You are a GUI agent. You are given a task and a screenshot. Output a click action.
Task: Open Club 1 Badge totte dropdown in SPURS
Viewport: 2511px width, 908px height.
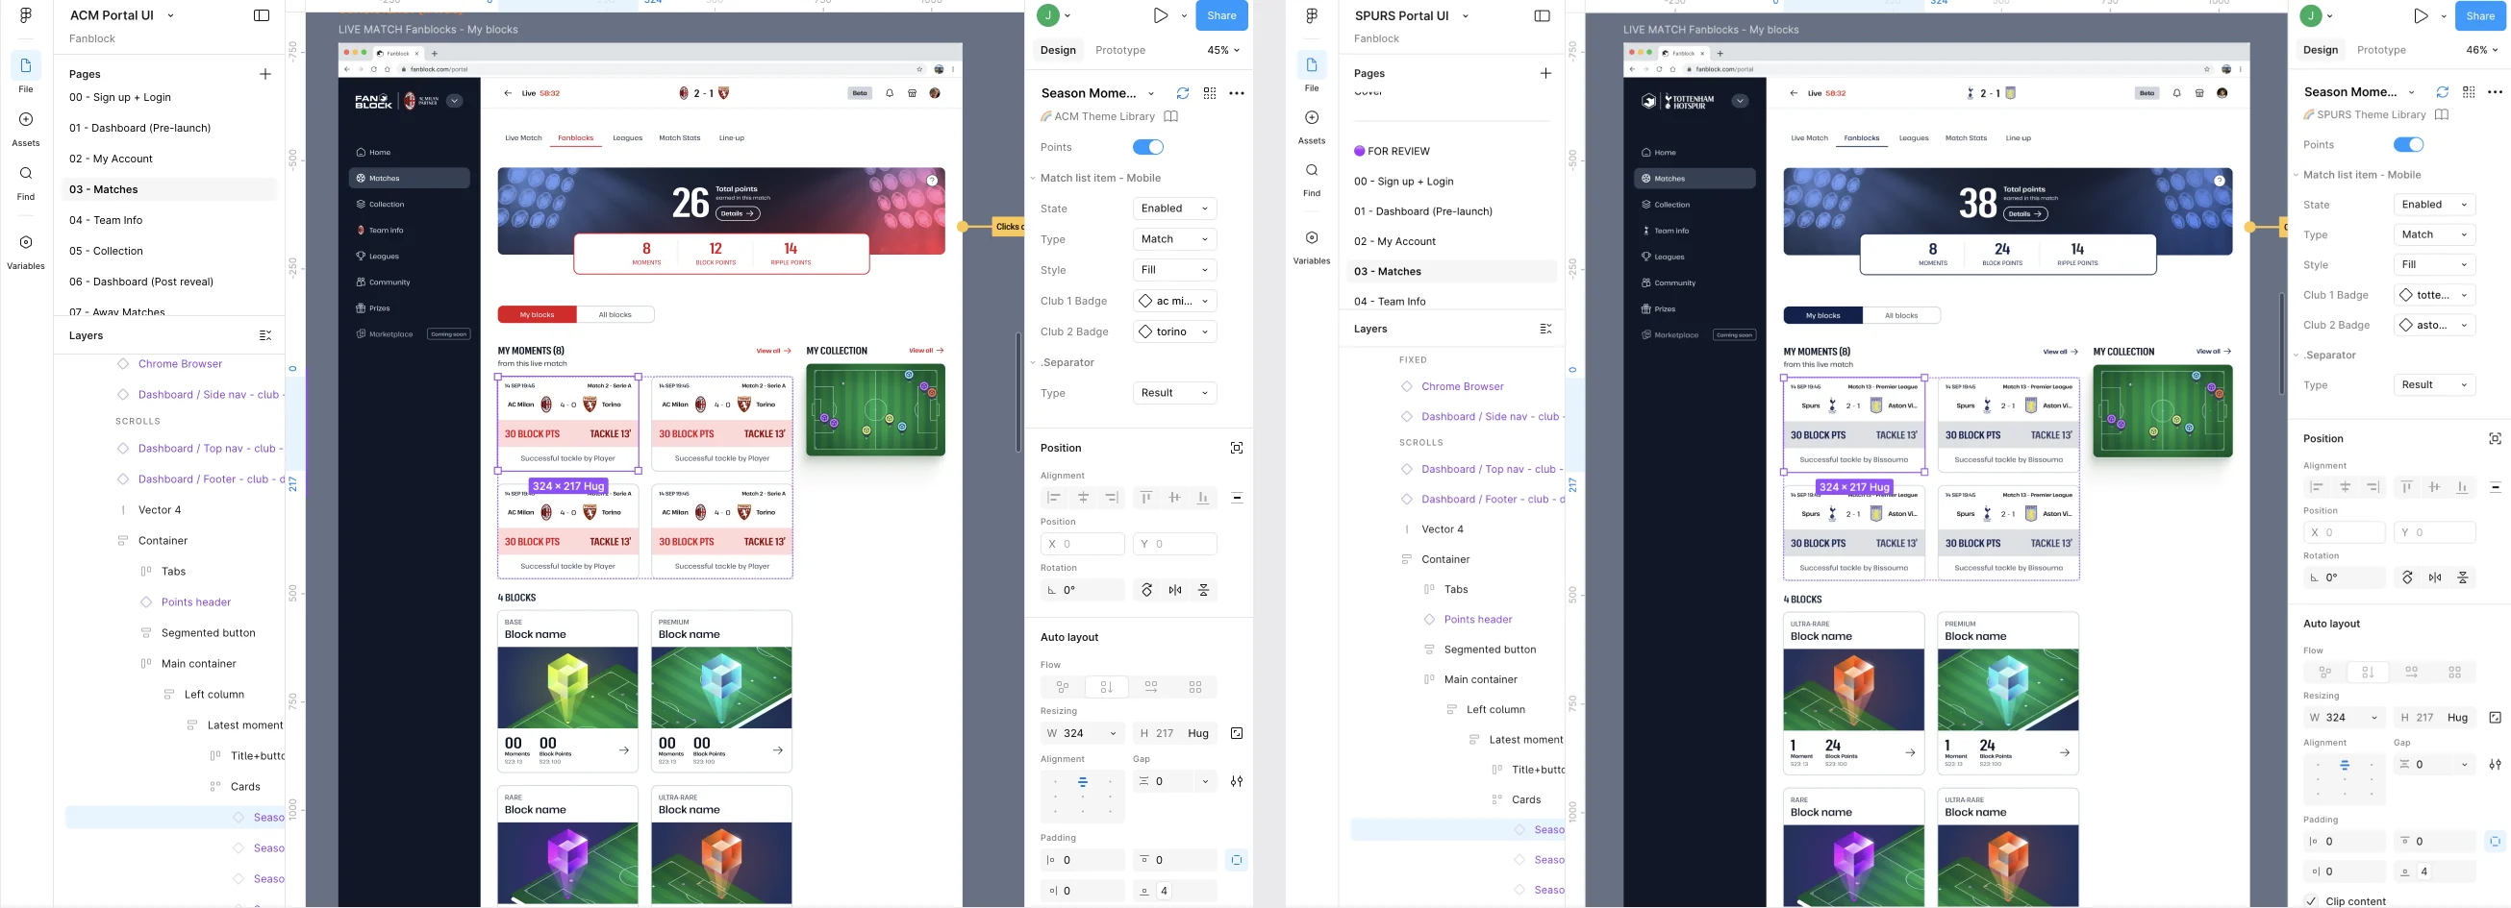coord(2435,295)
